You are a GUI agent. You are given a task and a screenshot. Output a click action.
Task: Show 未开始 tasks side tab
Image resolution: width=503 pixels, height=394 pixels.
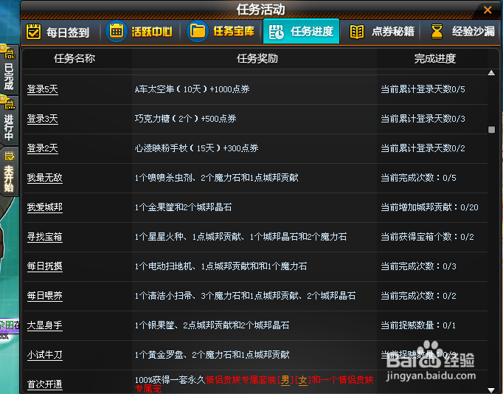point(10,172)
